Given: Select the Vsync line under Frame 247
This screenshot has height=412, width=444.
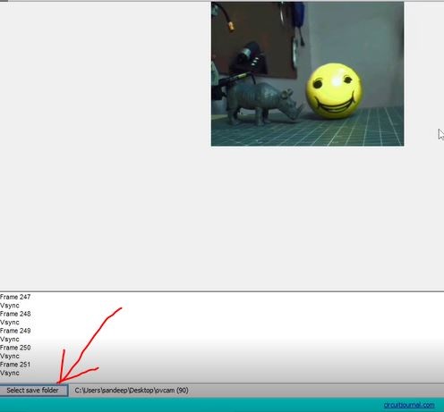Looking at the screenshot, I should (10, 306).
